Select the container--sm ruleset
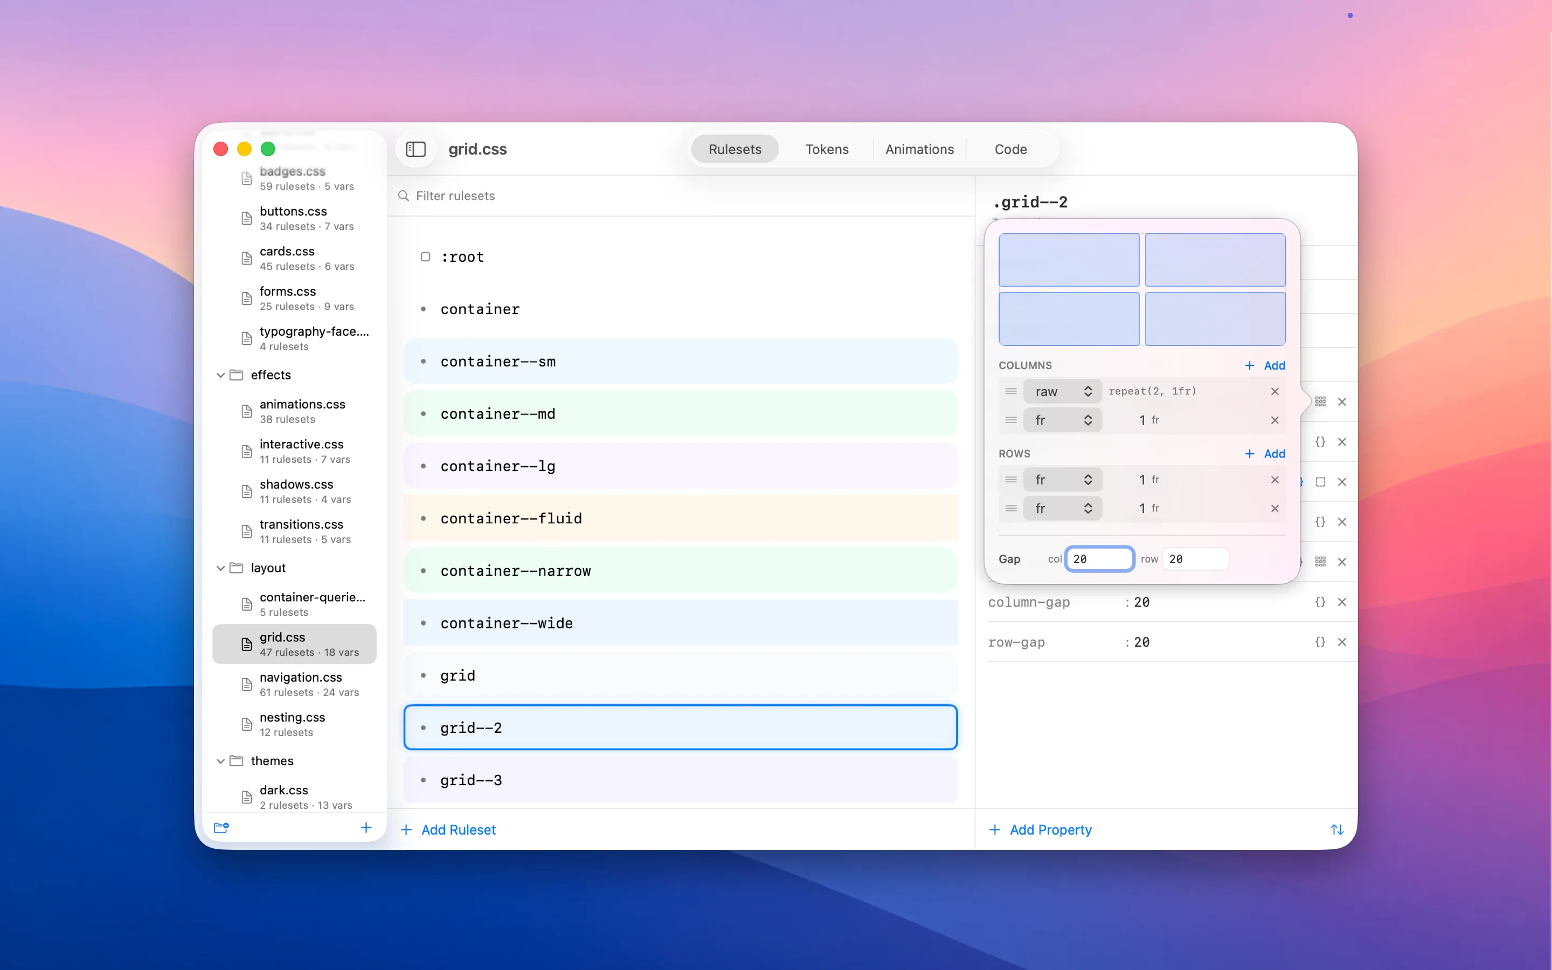Viewport: 1552px width, 970px height. coord(681,361)
